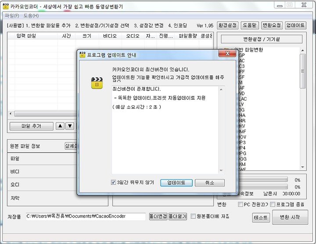The width and height of the screenshot is (316, 244).
Task: Open the 도움(H) menu
Action: point(31,16)
